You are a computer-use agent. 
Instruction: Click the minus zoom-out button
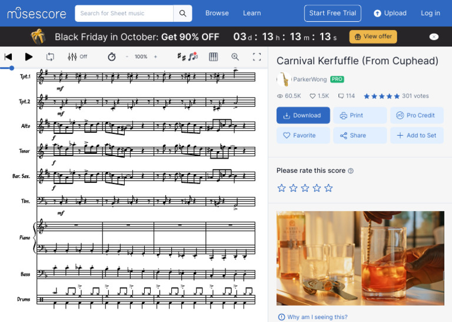(x=127, y=57)
